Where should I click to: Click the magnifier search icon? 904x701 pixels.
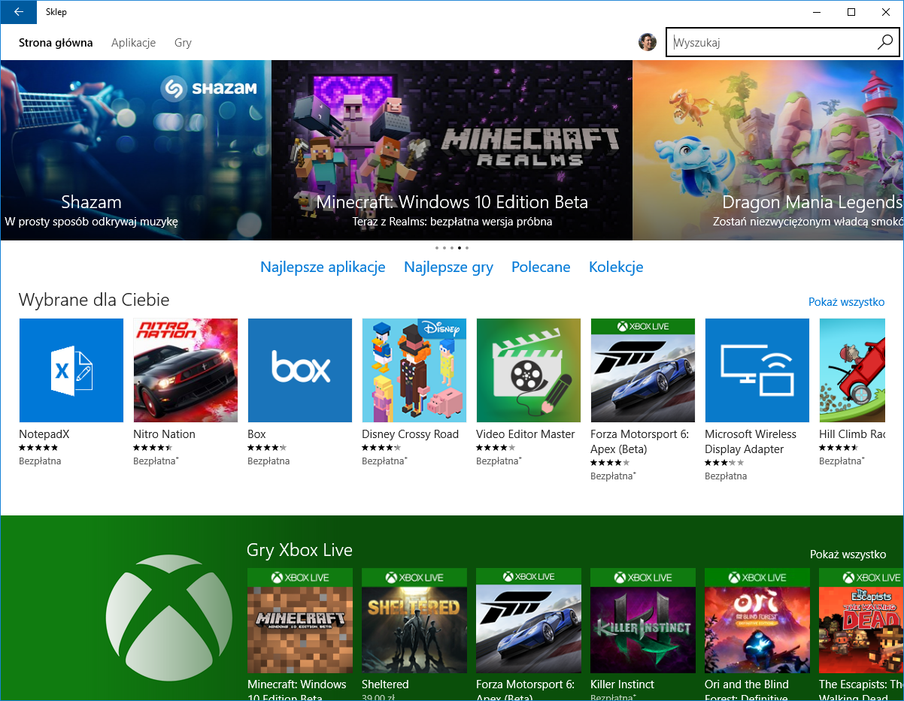tap(885, 43)
